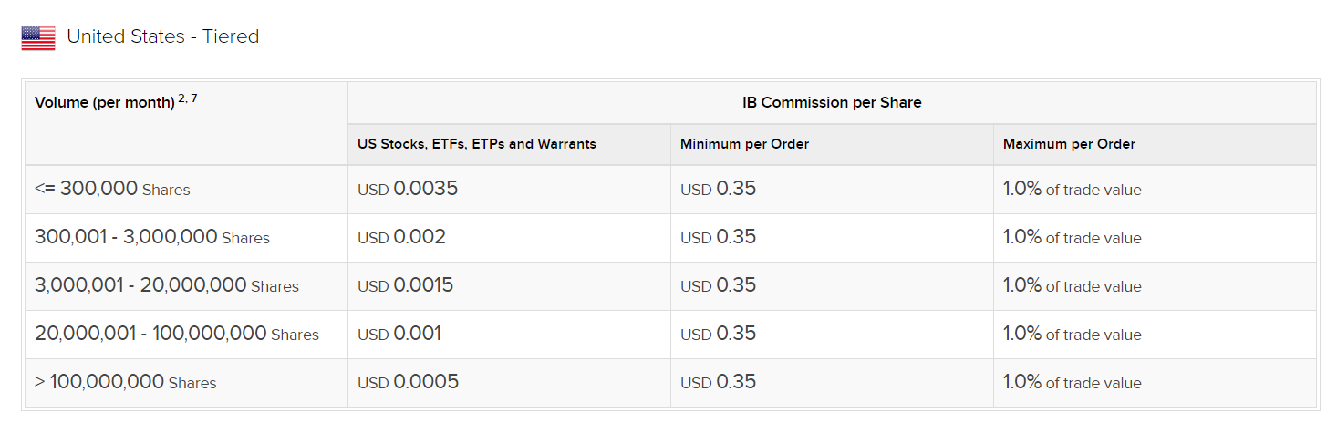
Task: Select the 300,001 - 3,000,000 Shares tier
Action: 152,237
